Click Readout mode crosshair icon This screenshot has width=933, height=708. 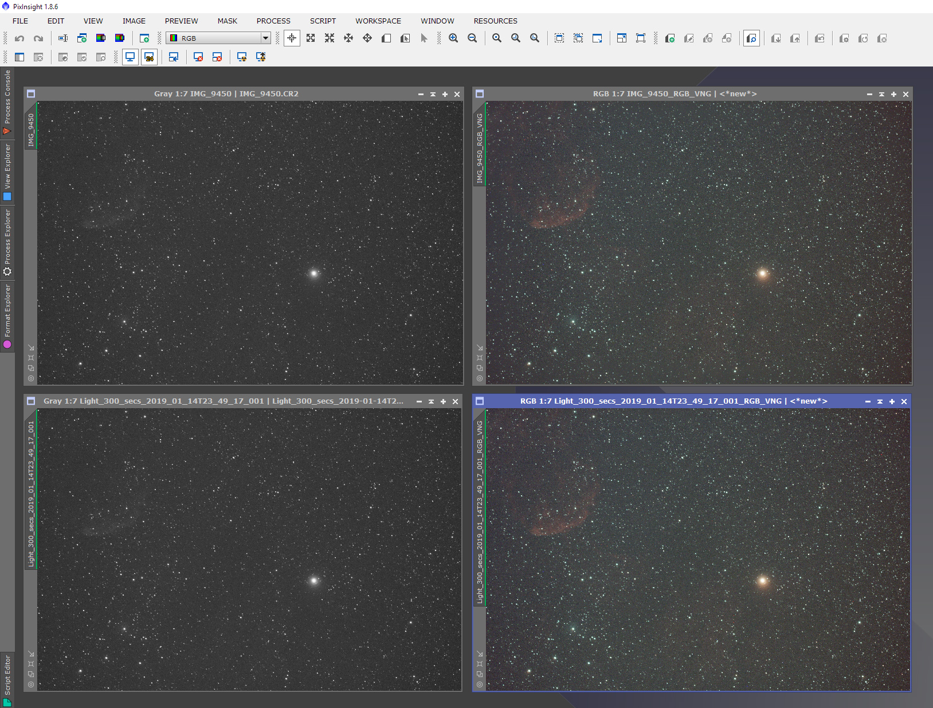tap(292, 38)
